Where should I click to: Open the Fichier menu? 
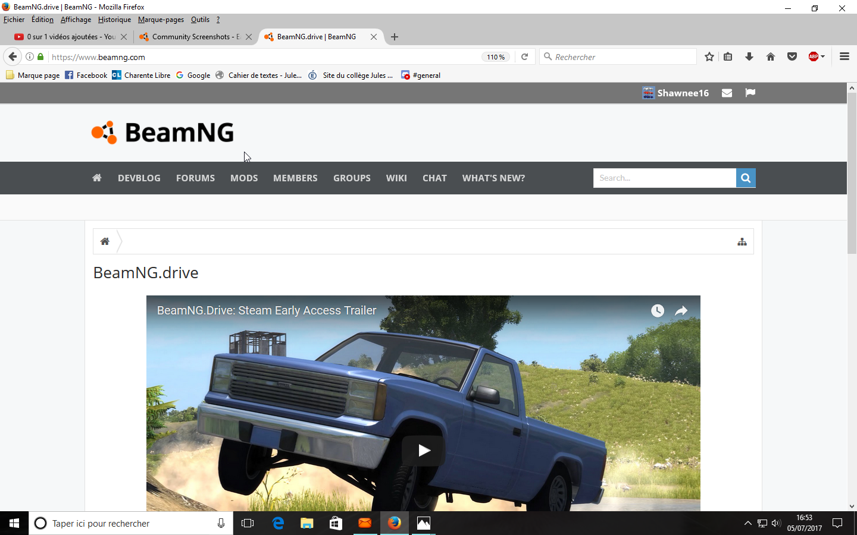(14, 20)
